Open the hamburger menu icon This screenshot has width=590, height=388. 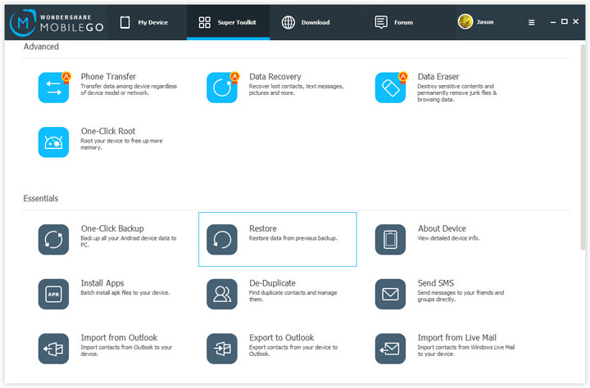click(x=531, y=23)
